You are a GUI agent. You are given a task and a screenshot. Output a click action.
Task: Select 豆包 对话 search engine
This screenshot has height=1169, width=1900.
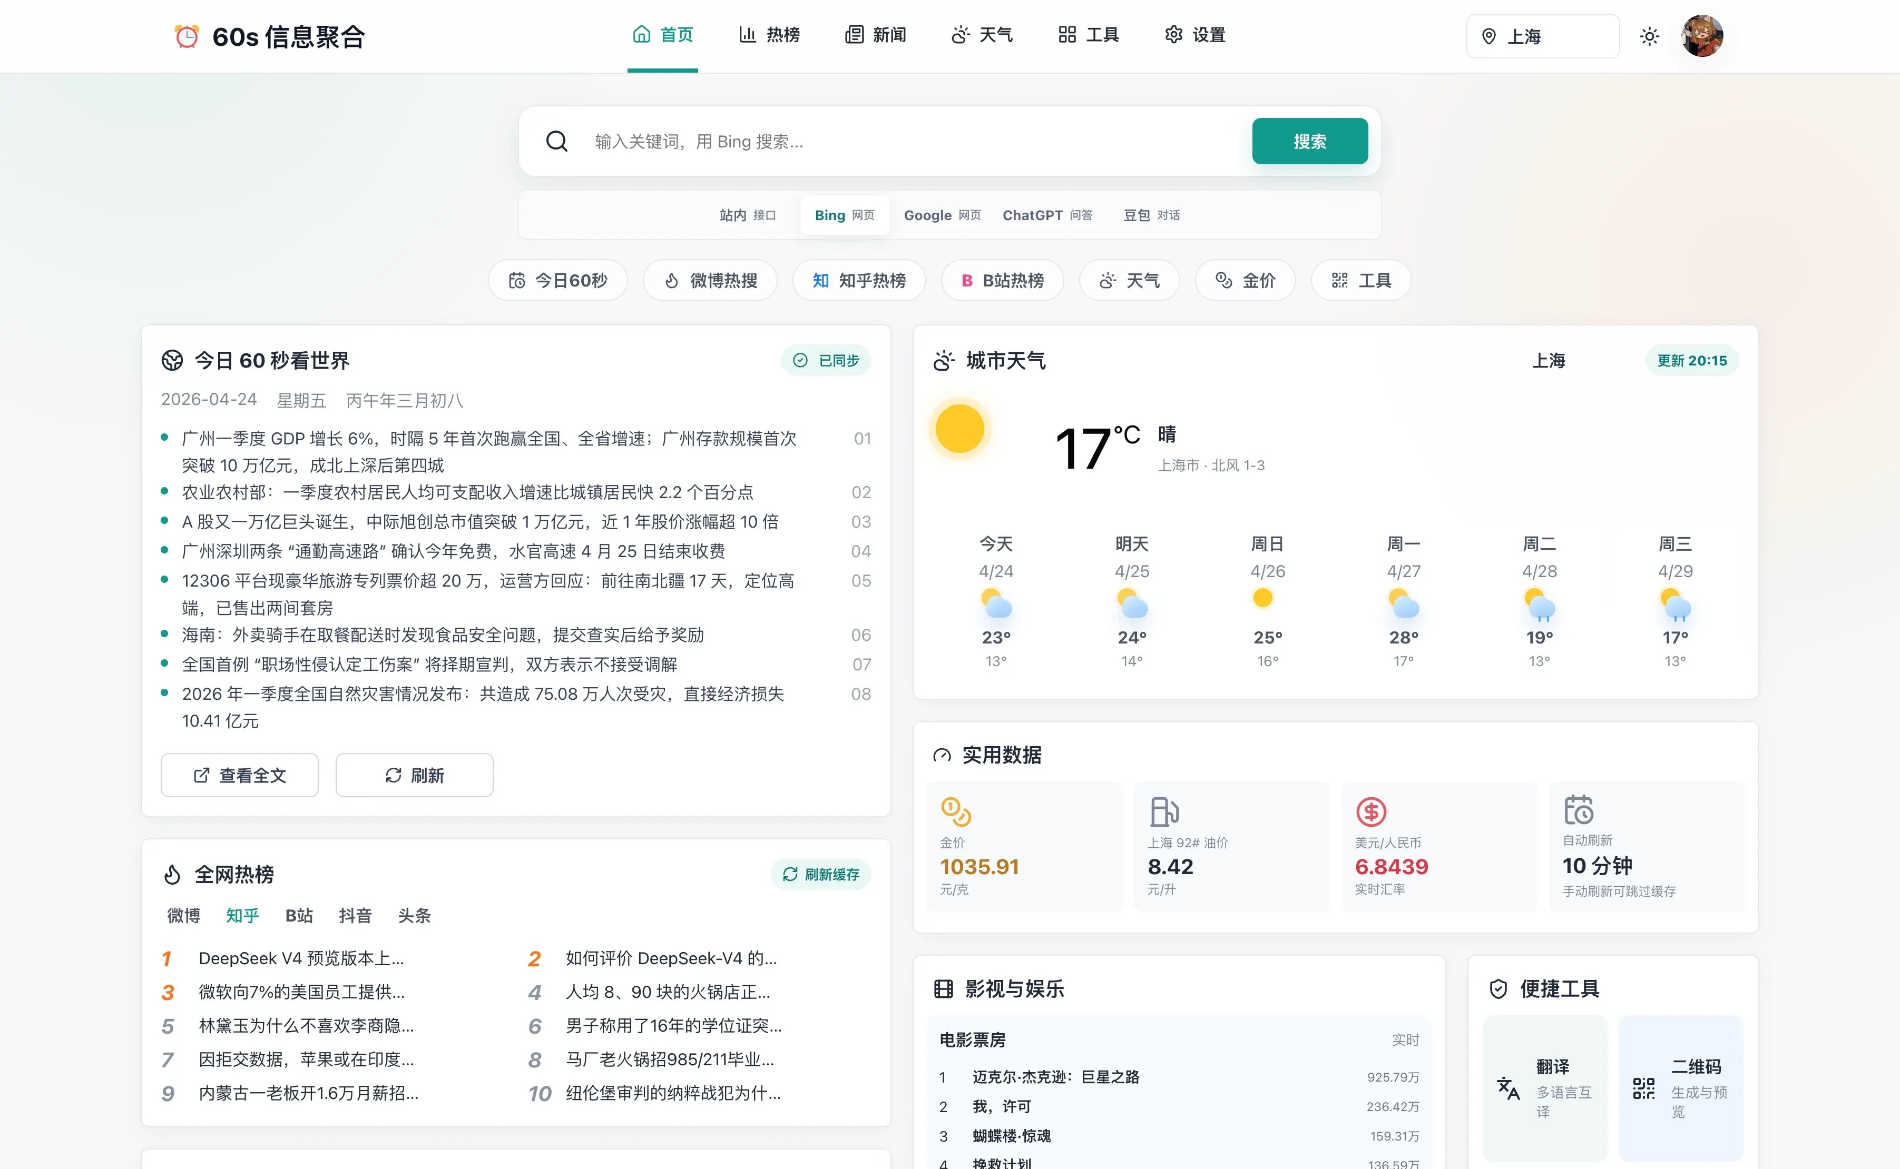coord(1151,215)
